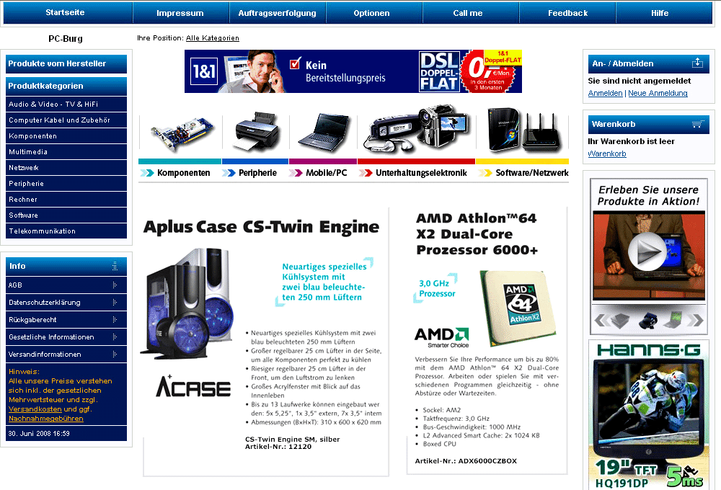Click the Info header arrow icon
The width and height of the screenshot is (721, 490).
pyautogui.click(x=115, y=266)
